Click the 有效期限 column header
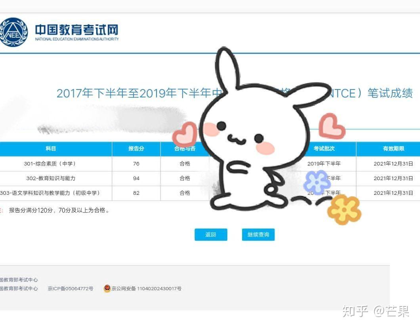Screen dimensions: 420x329 [x=393, y=148]
